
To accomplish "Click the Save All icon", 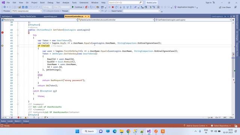I will click(x=26, y=7).
